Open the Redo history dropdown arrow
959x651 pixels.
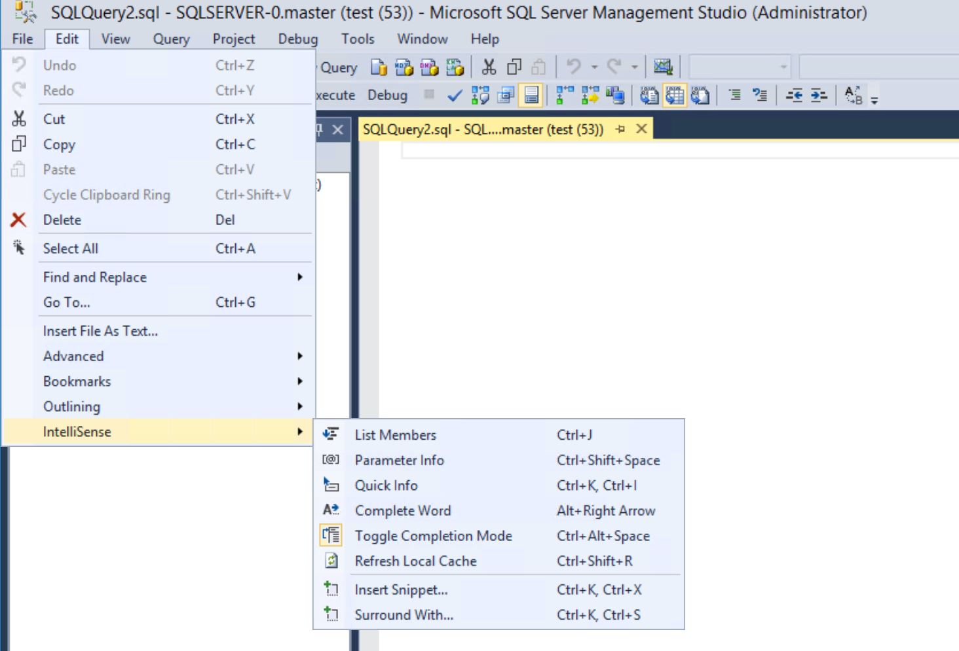[634, 67]
